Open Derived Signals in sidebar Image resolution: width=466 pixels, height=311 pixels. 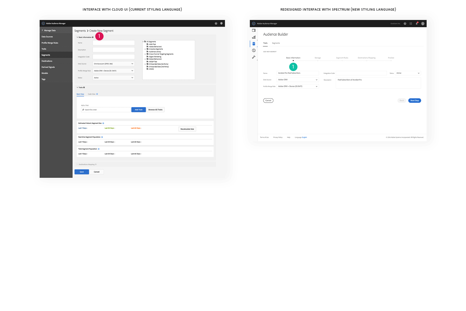coord(56,67)
